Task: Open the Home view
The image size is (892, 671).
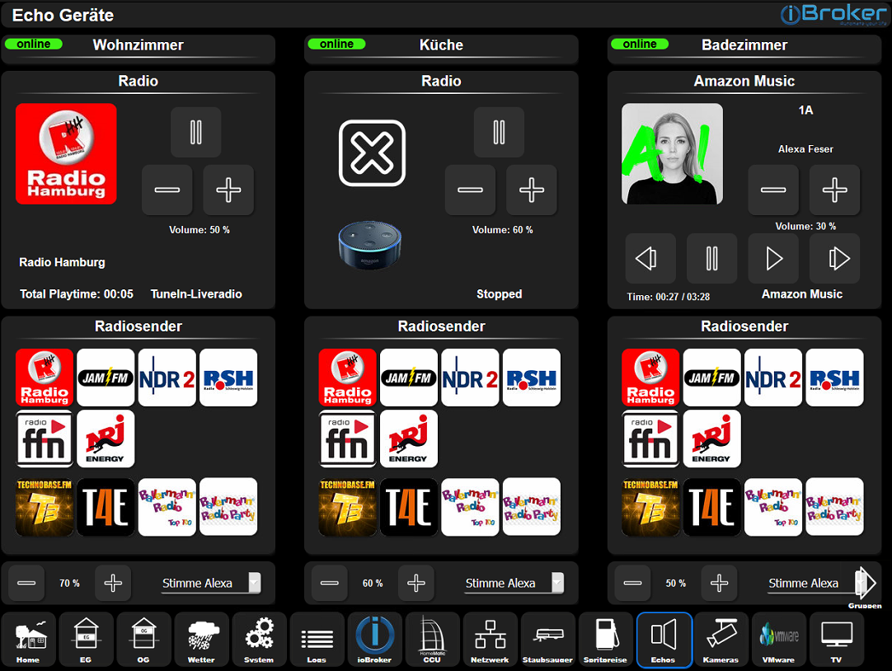Action: pyautogui.click(x=29, y=640)
